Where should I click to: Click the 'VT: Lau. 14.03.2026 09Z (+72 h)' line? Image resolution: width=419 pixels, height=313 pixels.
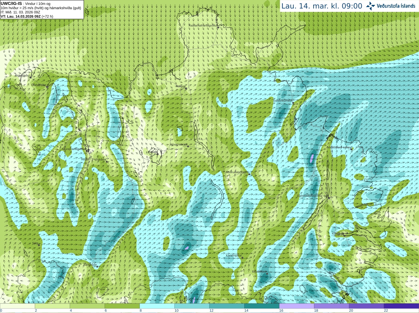tap(27, 16)
